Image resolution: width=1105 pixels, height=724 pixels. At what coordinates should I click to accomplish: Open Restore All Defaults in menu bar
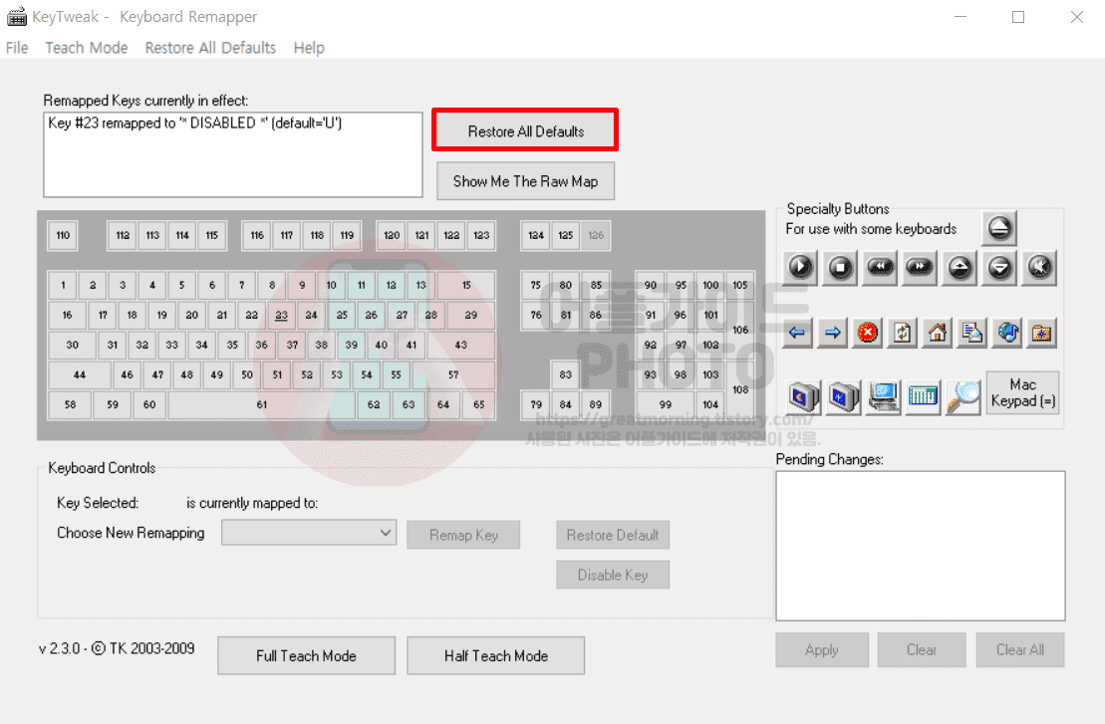[x=210, y=48]
